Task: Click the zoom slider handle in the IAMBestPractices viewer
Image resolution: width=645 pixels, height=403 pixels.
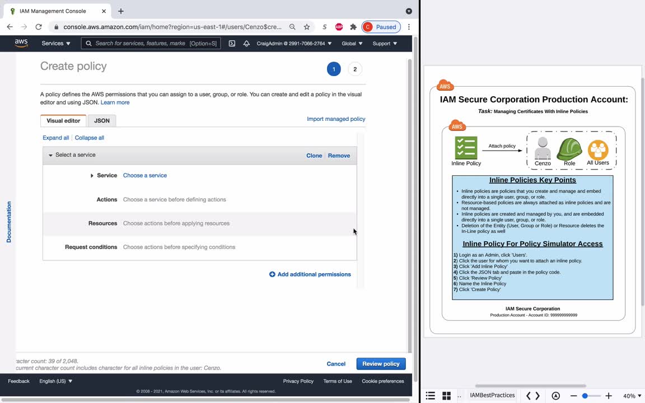Action: coord(585,396)
